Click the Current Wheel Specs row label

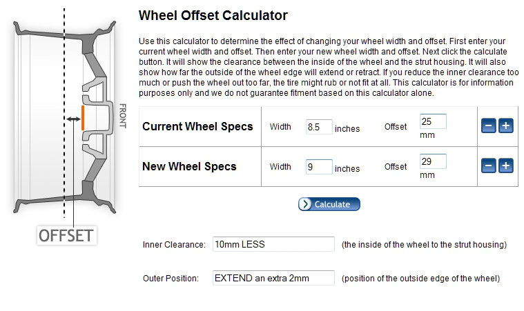pyautogui.click(x=197, y=127)
